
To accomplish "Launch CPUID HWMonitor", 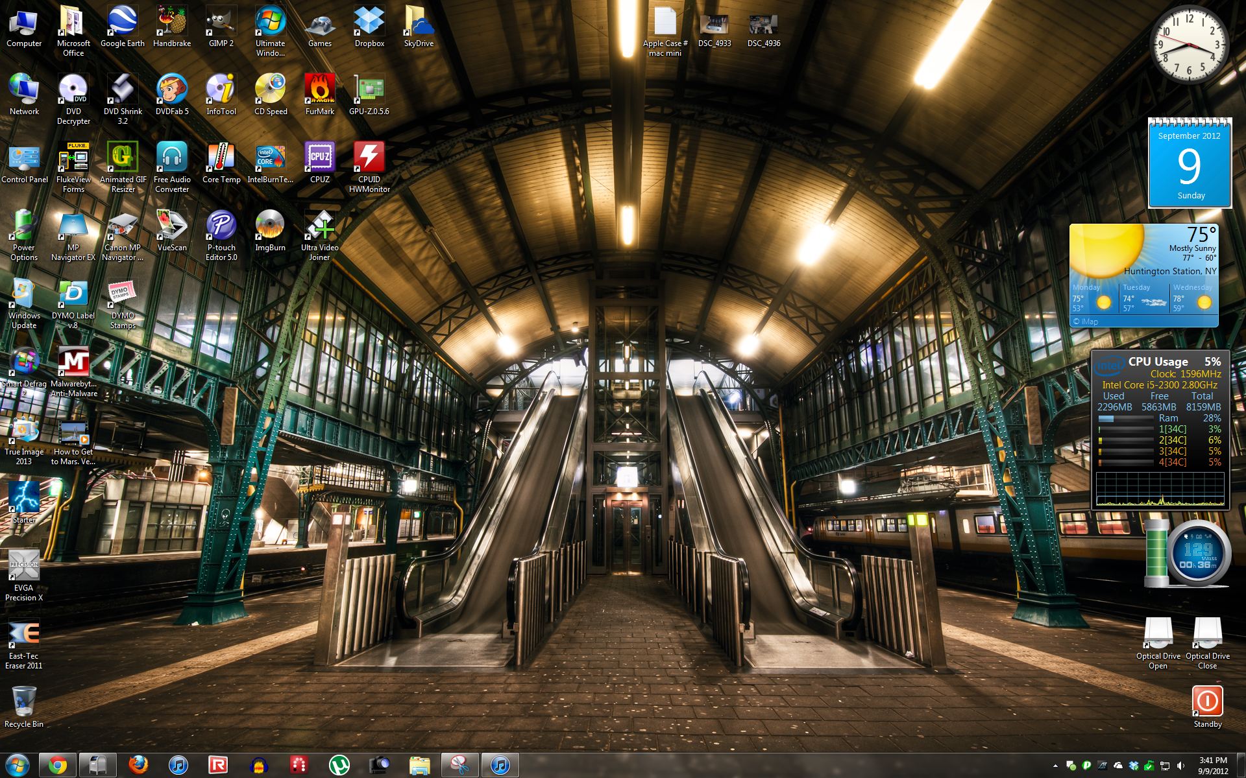I will click(x=369, y=167).
